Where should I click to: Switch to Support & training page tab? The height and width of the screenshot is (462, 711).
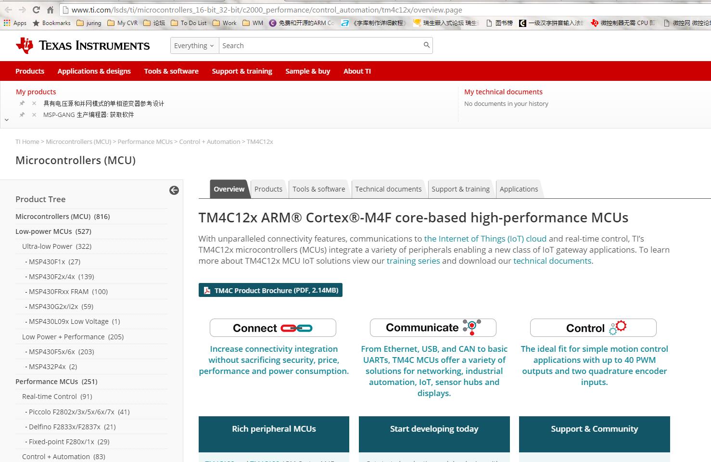pos(460,189)
